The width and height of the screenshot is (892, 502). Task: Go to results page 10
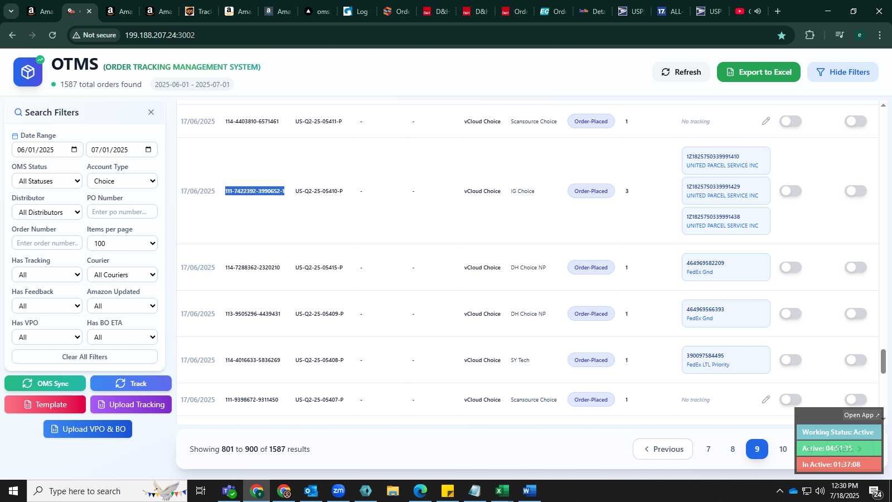[x=783, y=449]
